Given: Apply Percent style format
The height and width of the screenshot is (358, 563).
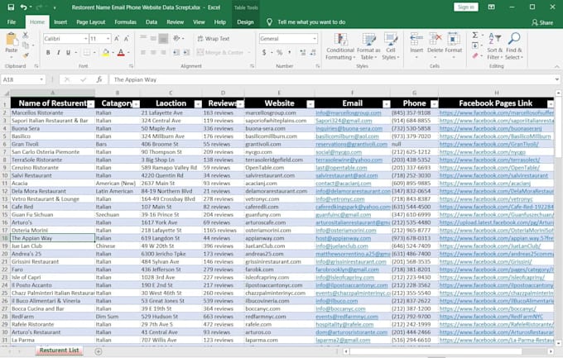Looking at the screenshot, I should click(x=279, y=52).
